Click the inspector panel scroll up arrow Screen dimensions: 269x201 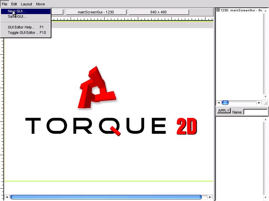point(265,119)
